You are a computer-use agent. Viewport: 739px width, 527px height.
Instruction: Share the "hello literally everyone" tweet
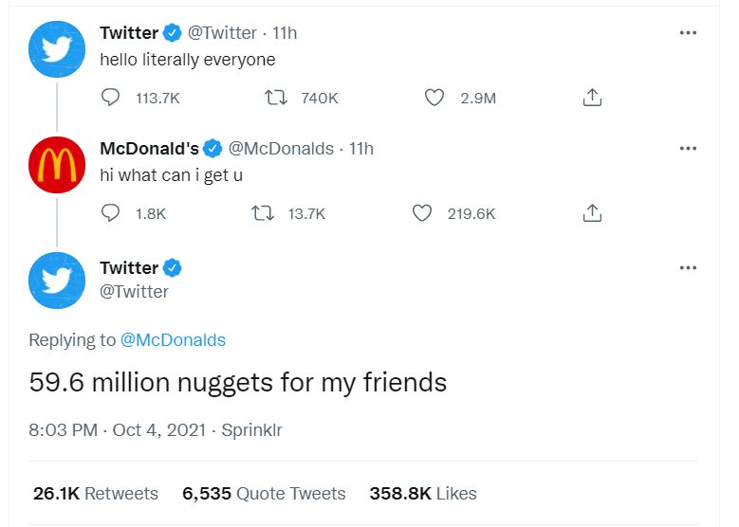[x=592, y=98]
